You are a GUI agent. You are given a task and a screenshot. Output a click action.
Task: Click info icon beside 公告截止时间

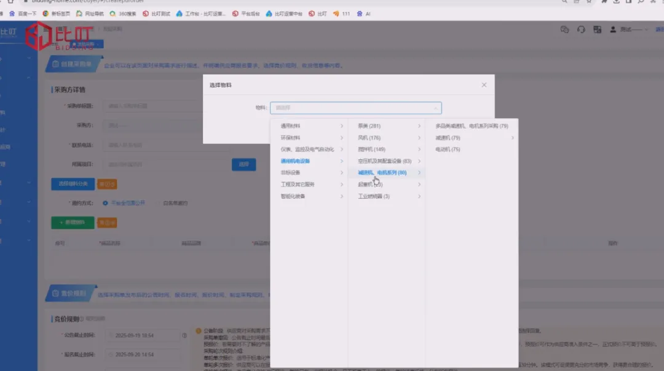(184, 335)
